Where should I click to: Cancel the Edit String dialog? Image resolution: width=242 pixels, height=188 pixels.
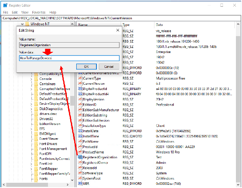[x=108, y=66]
